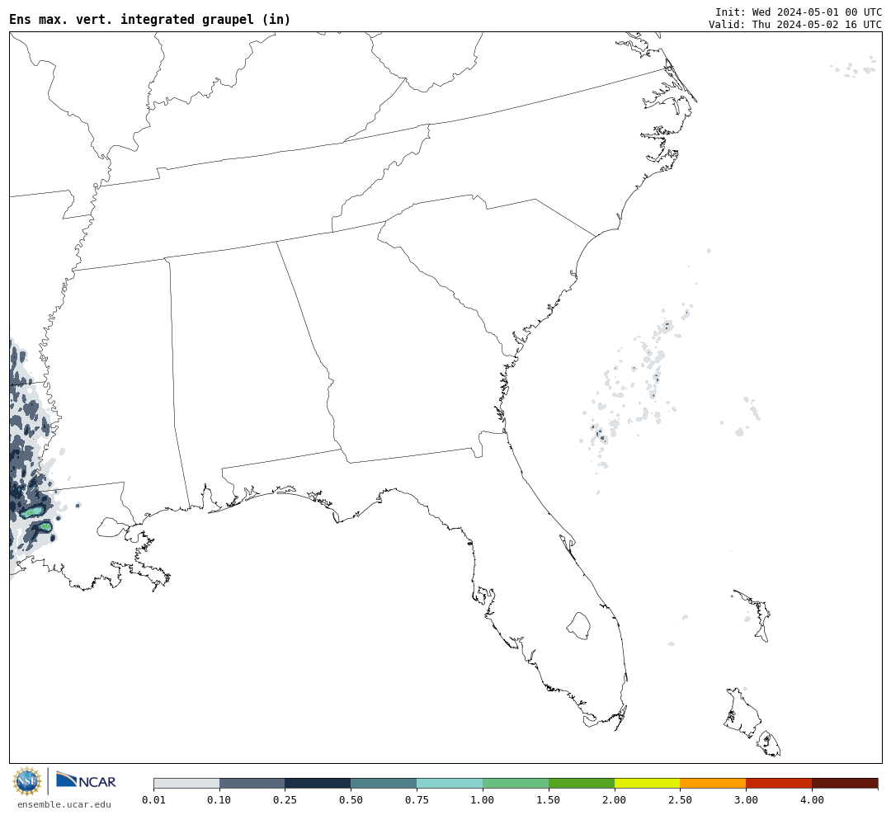Click the 2.50–3.00 orange swatch
Image resolution: width=891 pixels, height=815 pixels.
pyautogui.click(x=713, y=784)
